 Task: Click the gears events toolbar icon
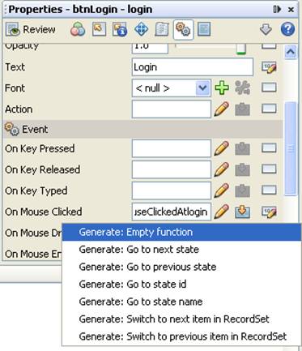(183, 29)
